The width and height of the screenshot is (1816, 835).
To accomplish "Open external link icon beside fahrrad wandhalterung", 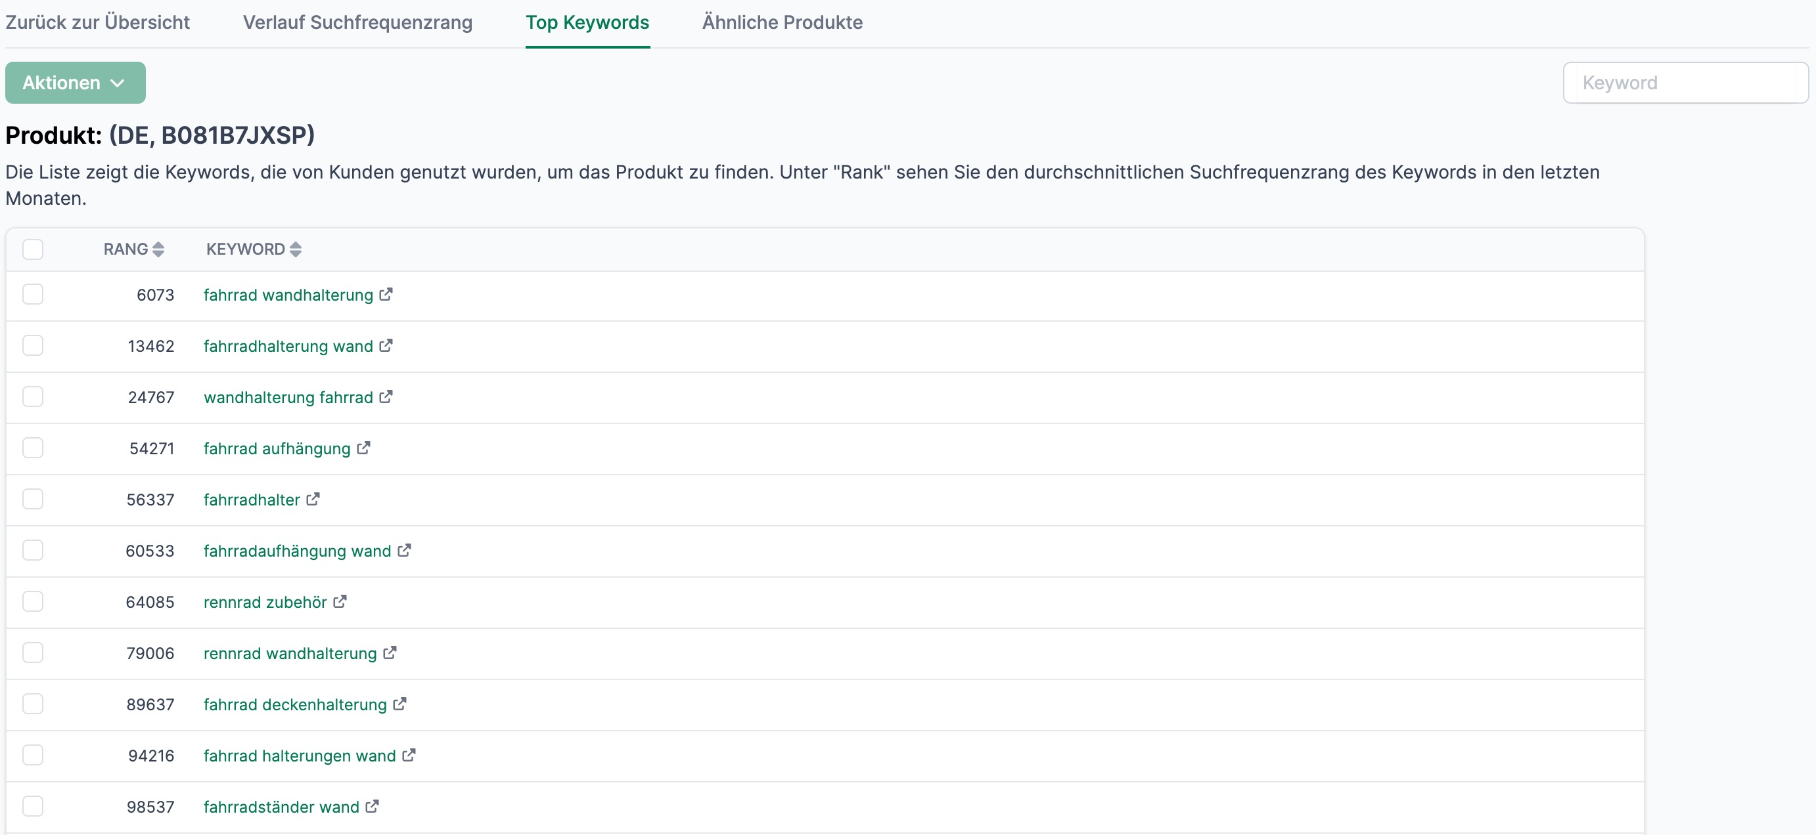I will [386, 295].
